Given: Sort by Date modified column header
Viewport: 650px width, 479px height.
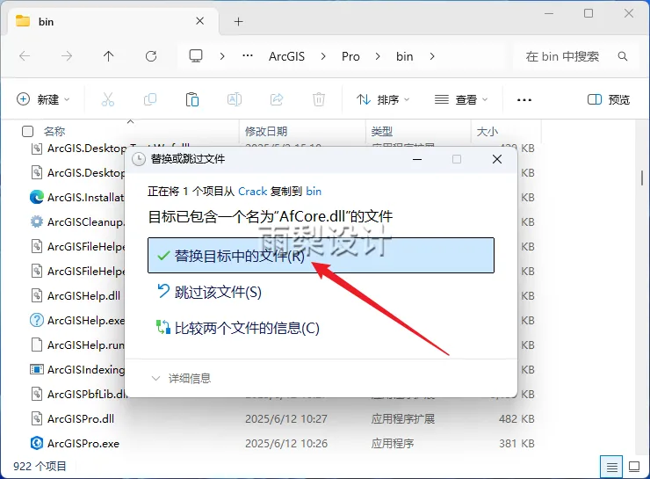Looking at the screenshot, I should coord(266,132).
